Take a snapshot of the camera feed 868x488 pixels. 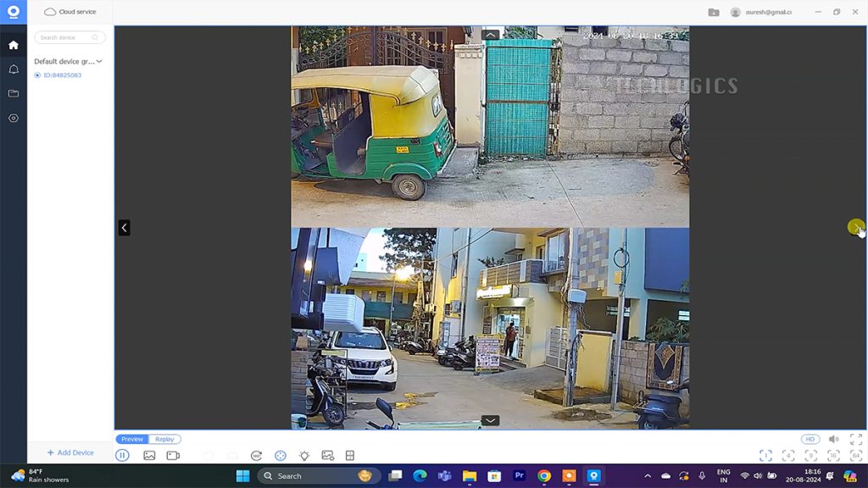[149, 456]
